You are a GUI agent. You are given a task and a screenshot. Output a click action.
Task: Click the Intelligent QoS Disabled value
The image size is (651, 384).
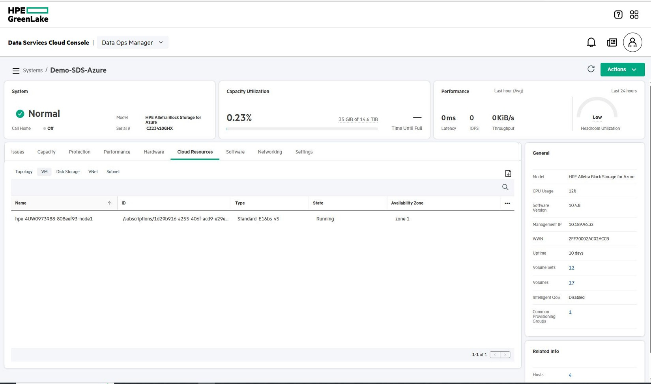pos(576,297)
